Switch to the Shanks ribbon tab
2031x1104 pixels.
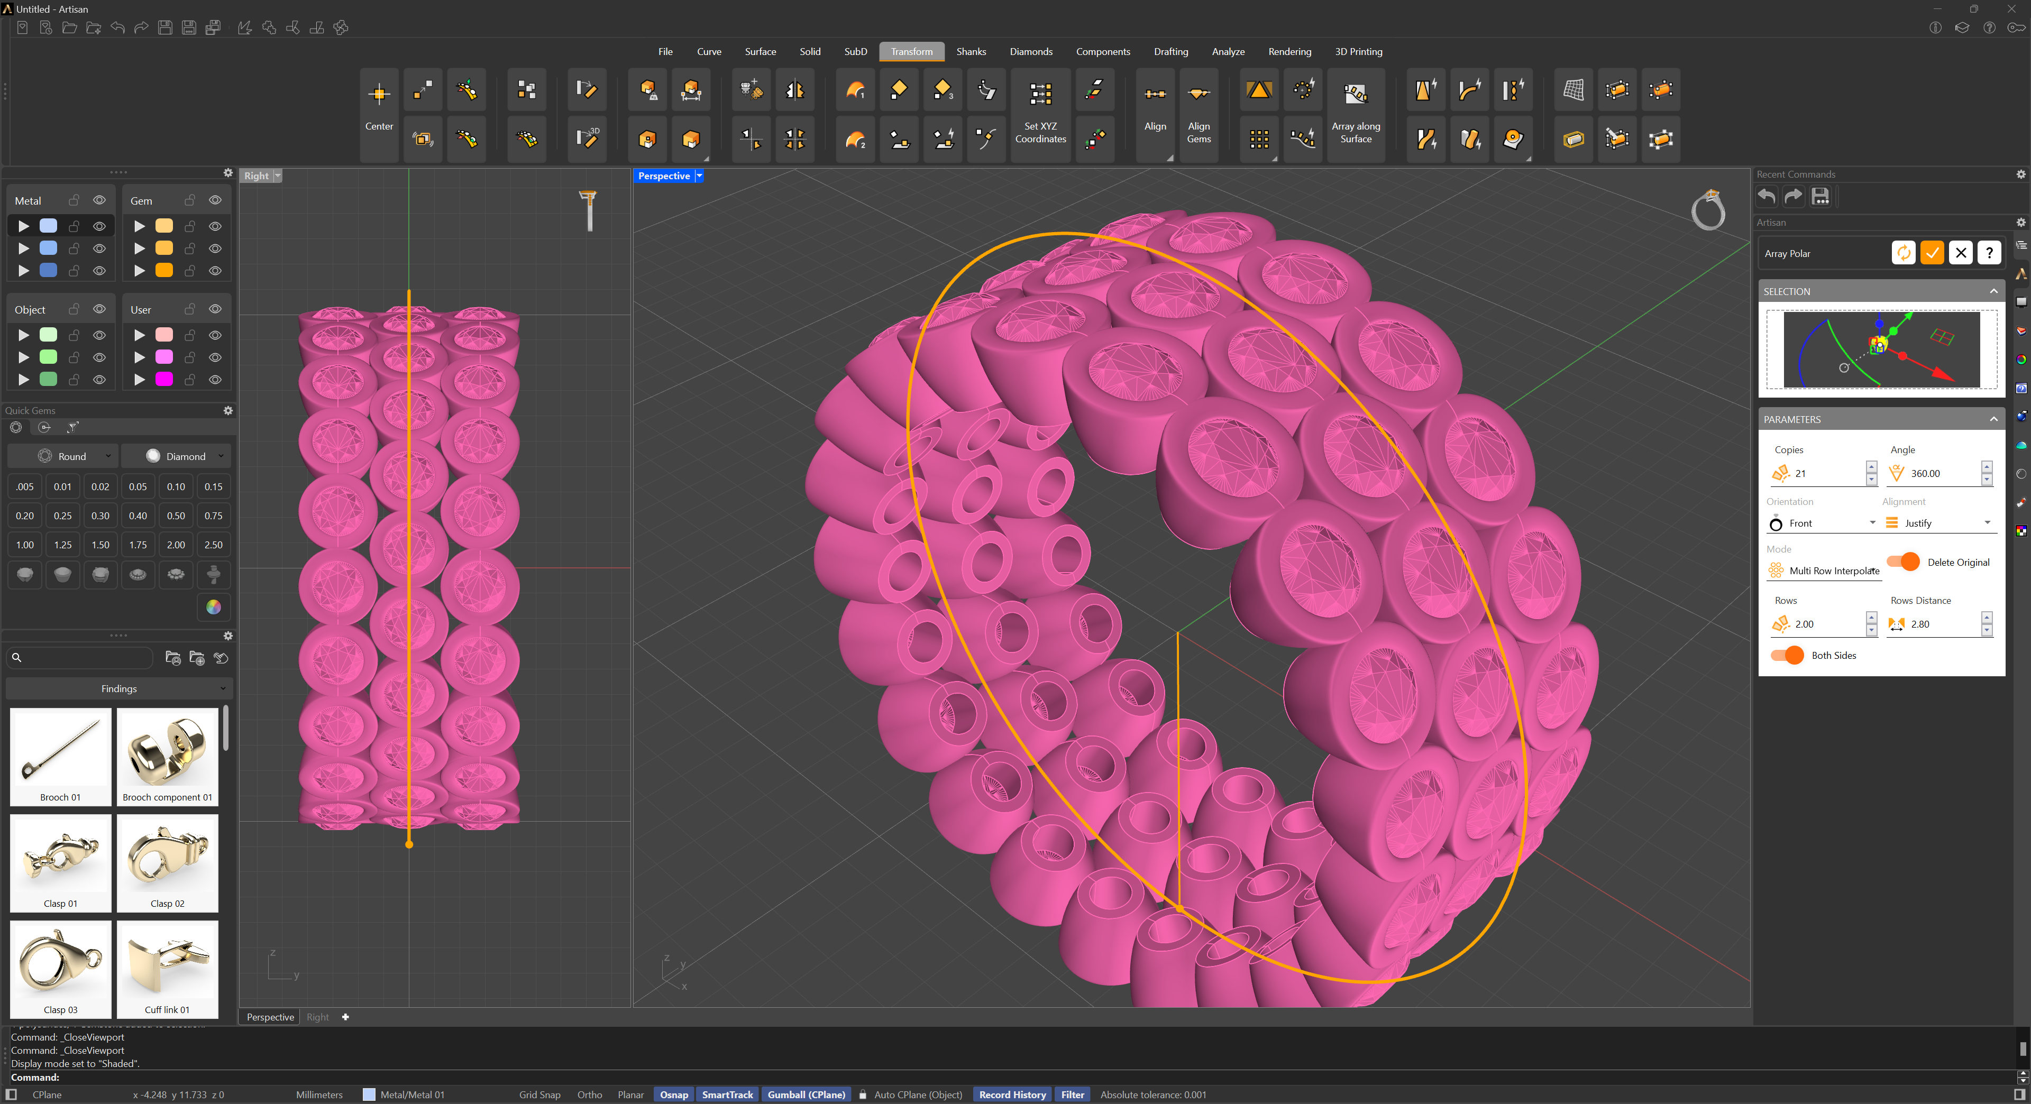971,51
